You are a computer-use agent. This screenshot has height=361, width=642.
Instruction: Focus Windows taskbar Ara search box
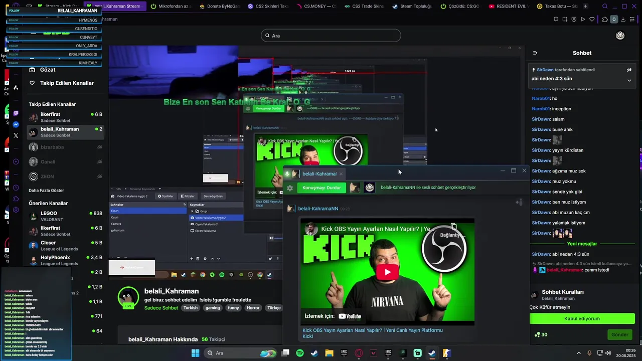241,353
